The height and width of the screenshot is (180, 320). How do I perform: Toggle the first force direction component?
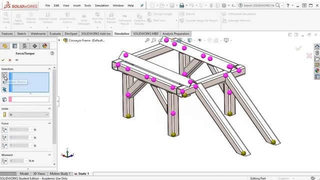tap(4, 129)
